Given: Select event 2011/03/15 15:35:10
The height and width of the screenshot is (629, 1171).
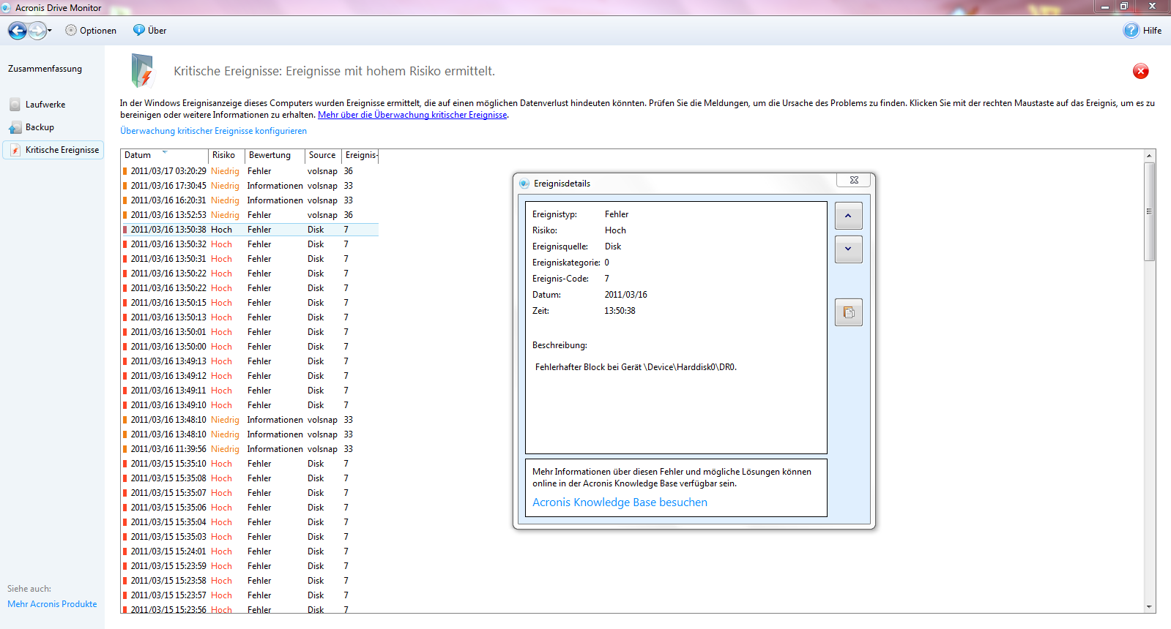Looking at the screenshot, I should tap(250, 464).
